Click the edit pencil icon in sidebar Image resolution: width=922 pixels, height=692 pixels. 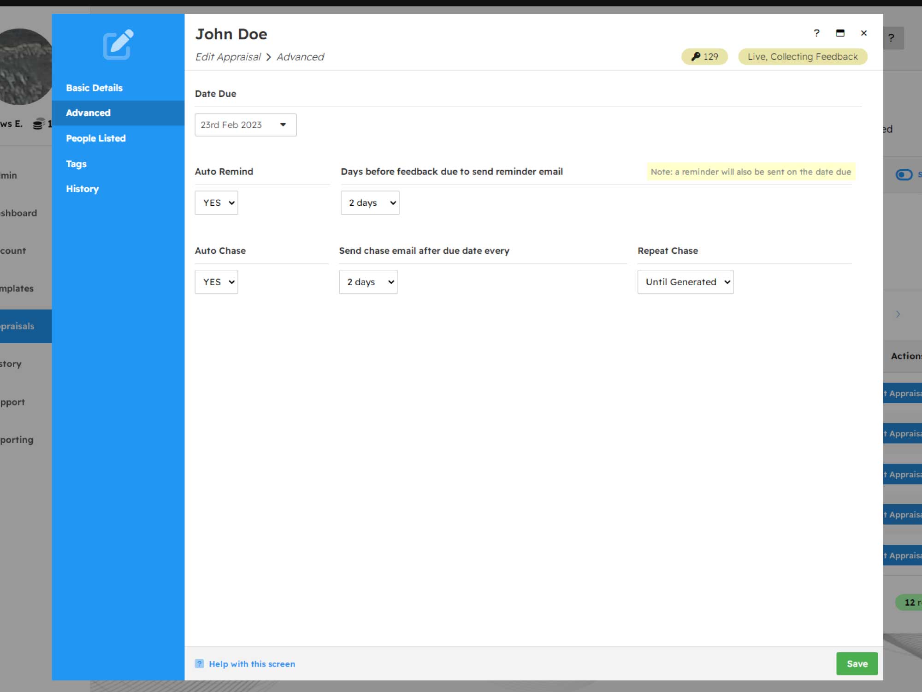click(118, 44)
